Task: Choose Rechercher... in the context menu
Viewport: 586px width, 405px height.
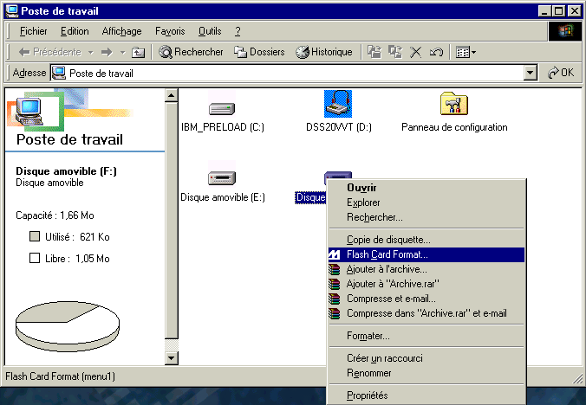Action: point(426,217)
